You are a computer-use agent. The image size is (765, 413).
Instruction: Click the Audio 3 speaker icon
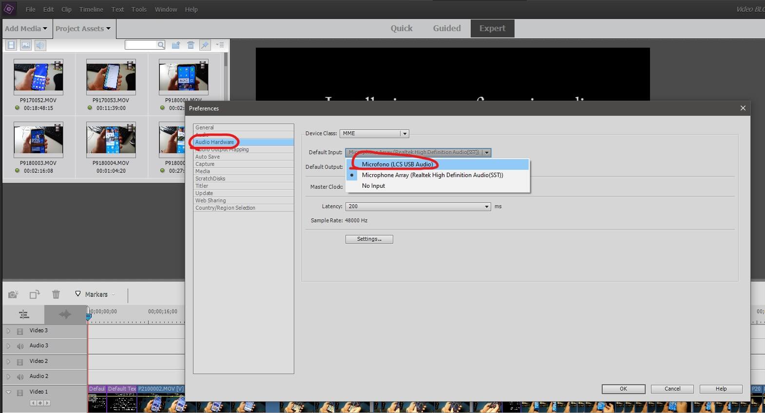20,346
